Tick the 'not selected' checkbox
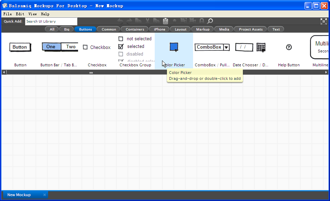 click(121, 39)
